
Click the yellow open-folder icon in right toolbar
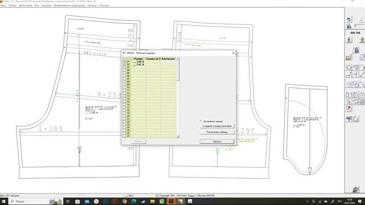(x=348, y=57)
